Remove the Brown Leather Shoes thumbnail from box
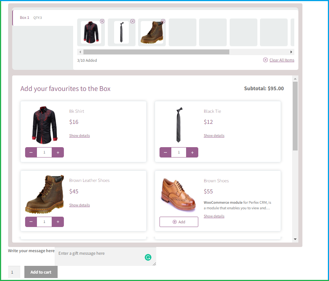Screen dimensions: 329x281 [x=163, y=21]
